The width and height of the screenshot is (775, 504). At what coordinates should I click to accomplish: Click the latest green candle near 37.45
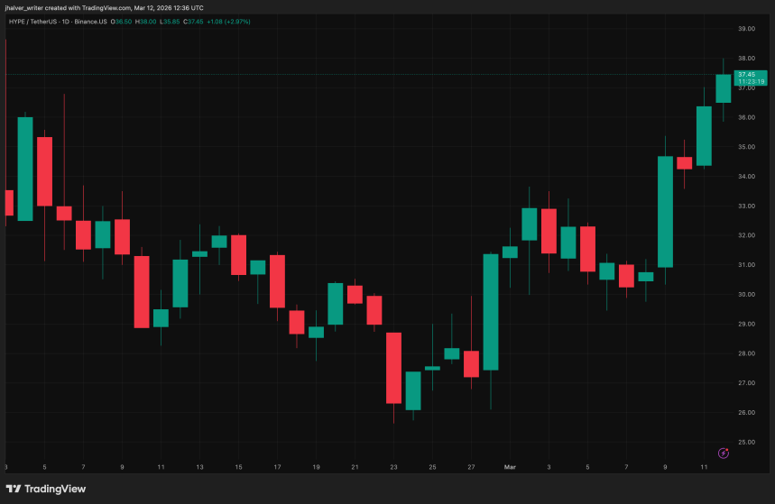[723, 88]
